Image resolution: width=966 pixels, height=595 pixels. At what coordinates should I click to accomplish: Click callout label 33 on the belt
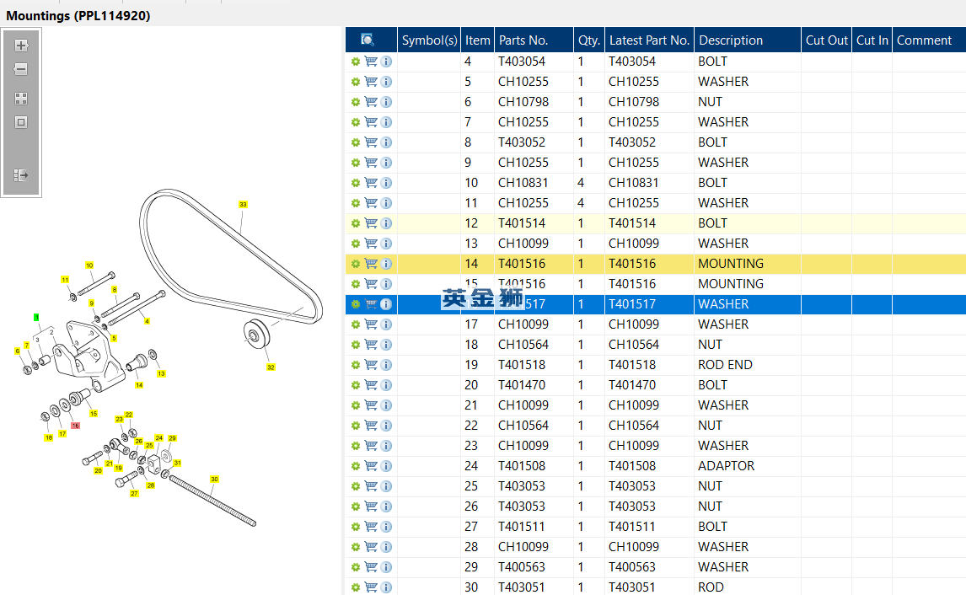point(243,204)
